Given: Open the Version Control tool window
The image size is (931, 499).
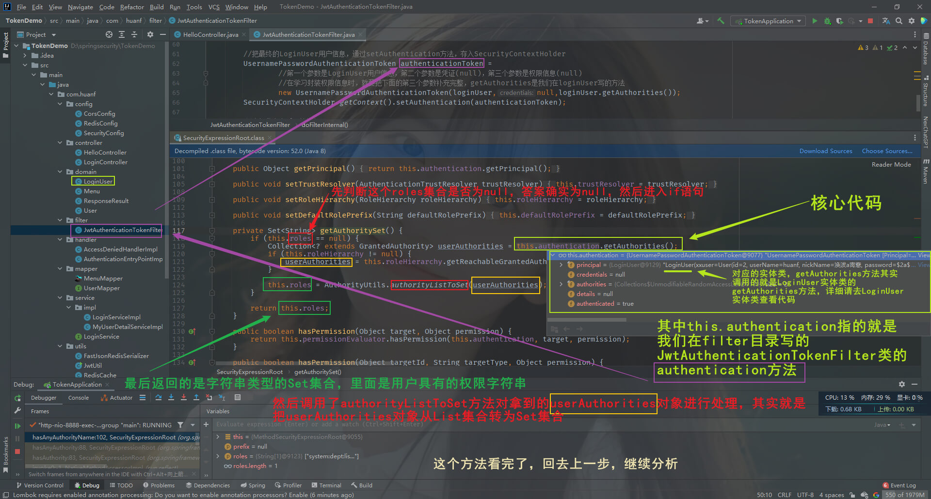Looking at the screenshot, I should [40, 485].
